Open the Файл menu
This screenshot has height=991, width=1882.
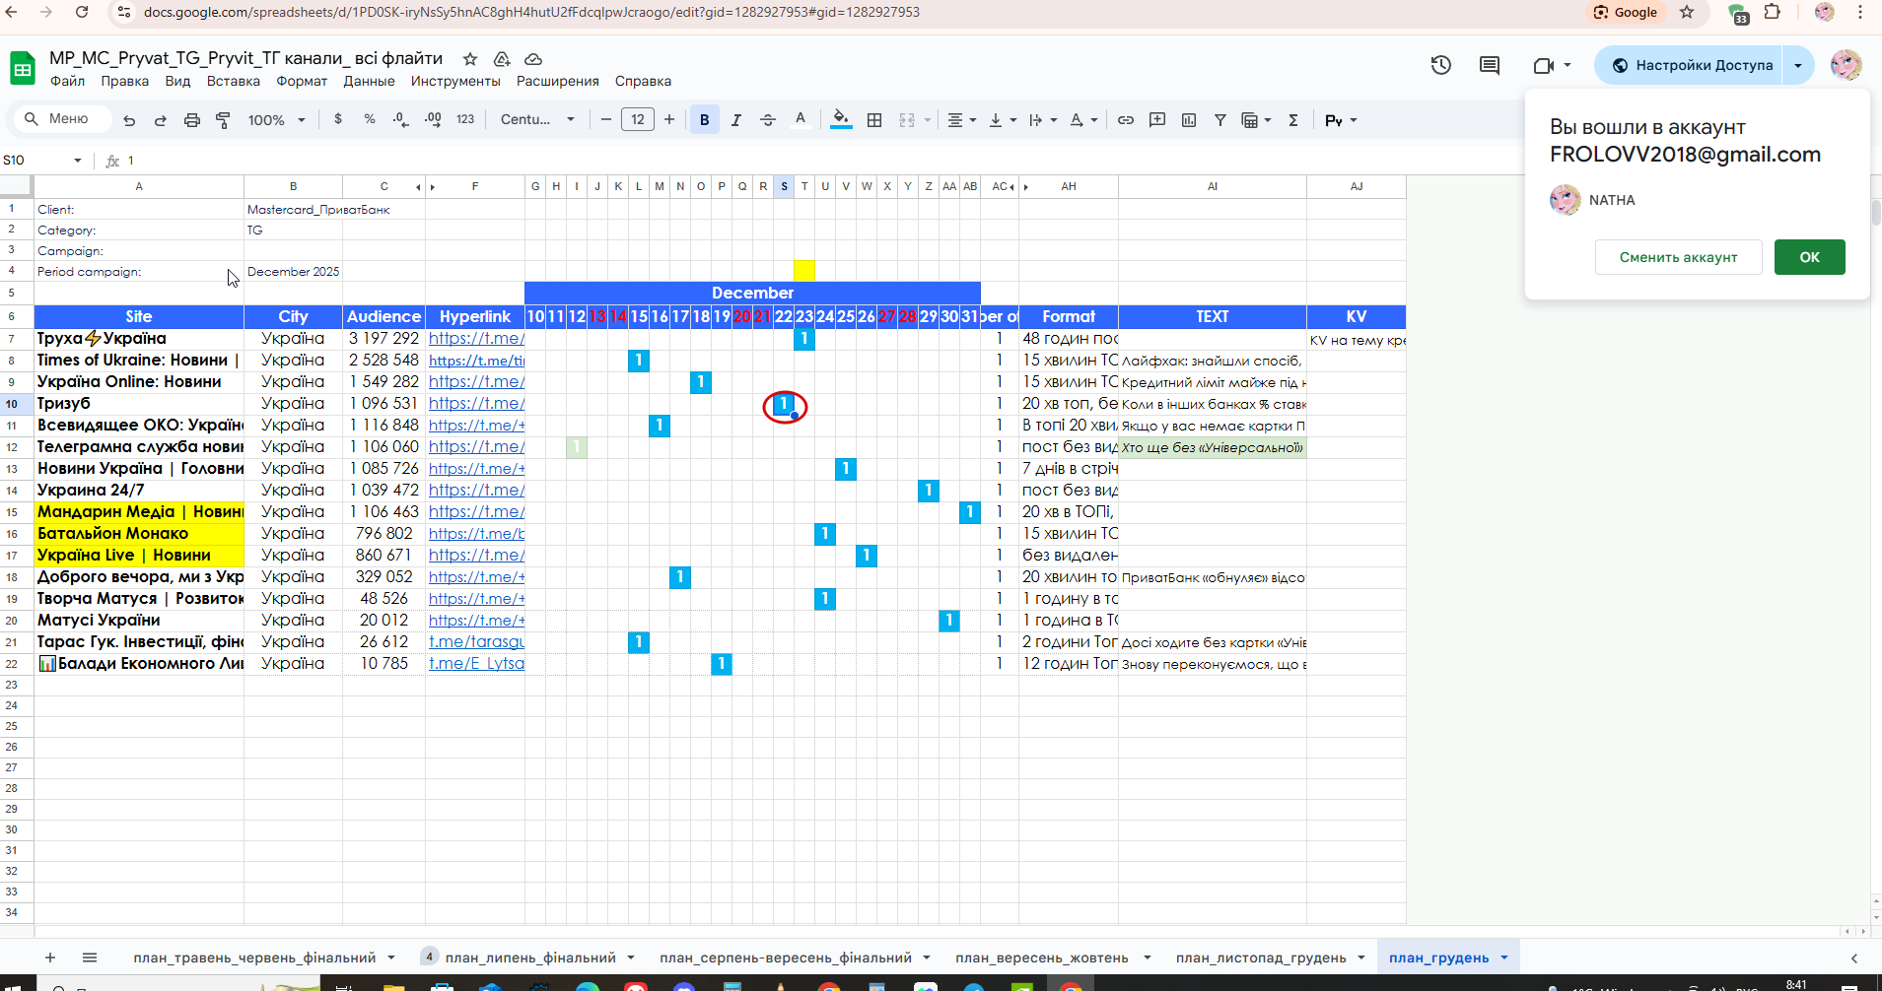67,81
